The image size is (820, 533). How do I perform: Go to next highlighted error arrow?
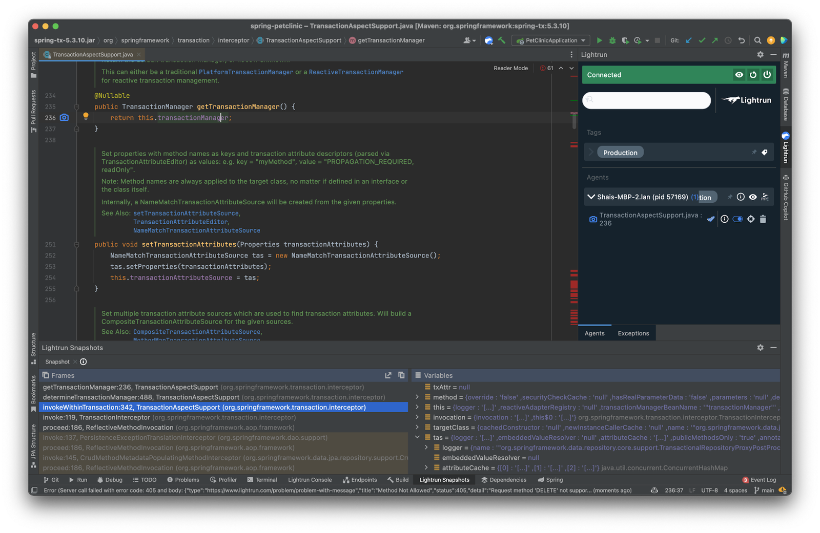tap(571, 68)
